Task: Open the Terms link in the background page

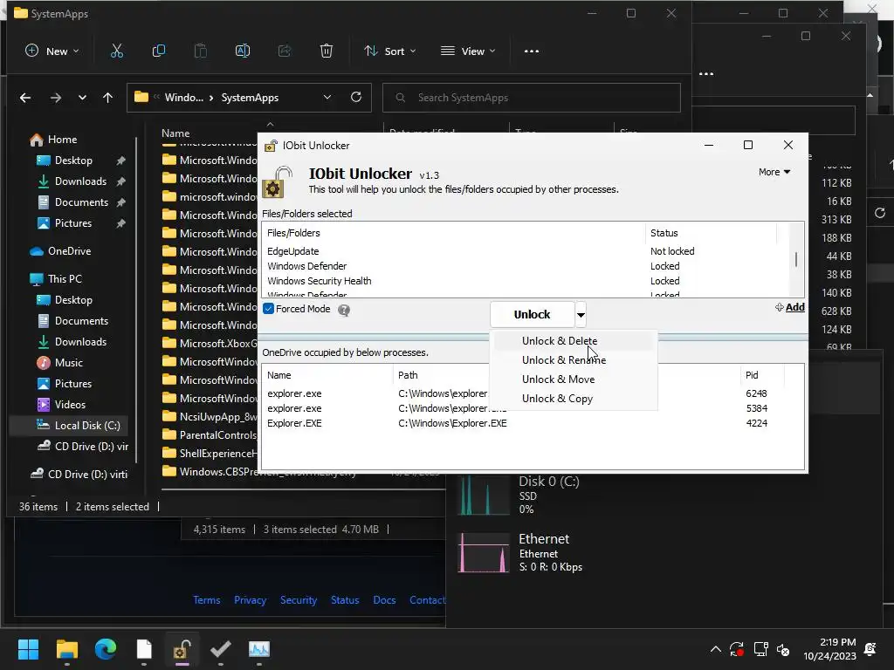Action: point(206,600)
